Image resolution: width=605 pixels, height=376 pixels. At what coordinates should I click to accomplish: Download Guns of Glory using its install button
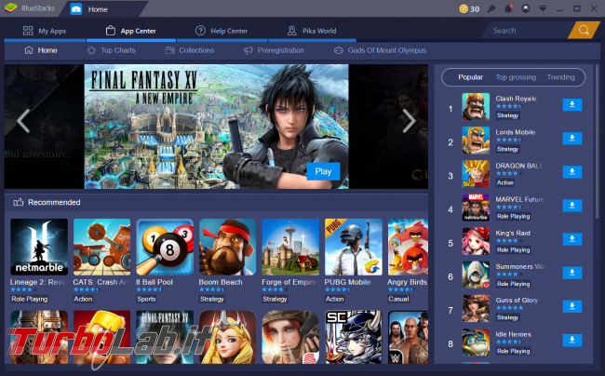pos(572,306)
